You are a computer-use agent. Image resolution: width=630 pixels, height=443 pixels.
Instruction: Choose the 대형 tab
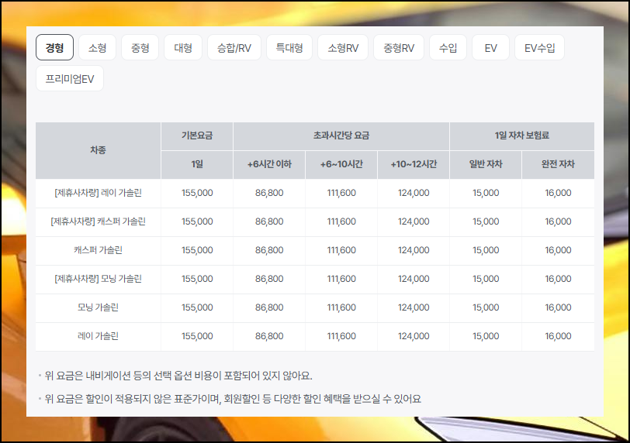pos(183,48)
